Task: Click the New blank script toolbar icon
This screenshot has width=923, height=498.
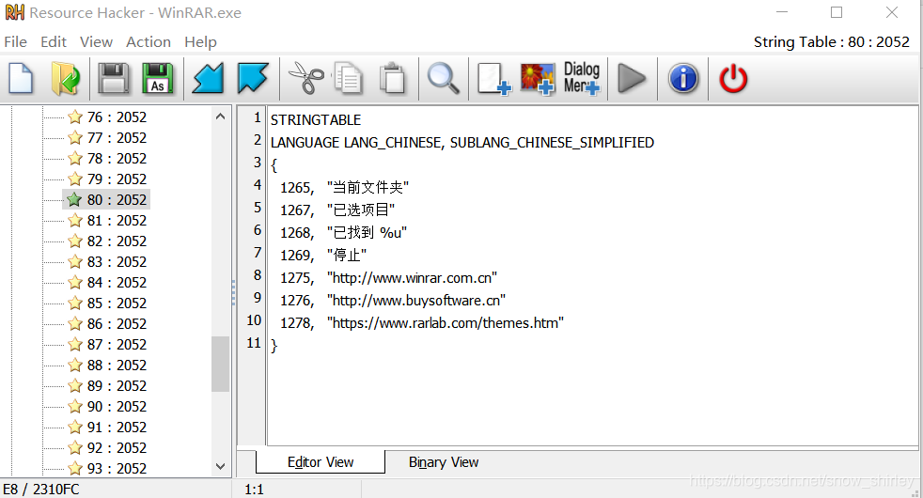Action: pos(22,79)
